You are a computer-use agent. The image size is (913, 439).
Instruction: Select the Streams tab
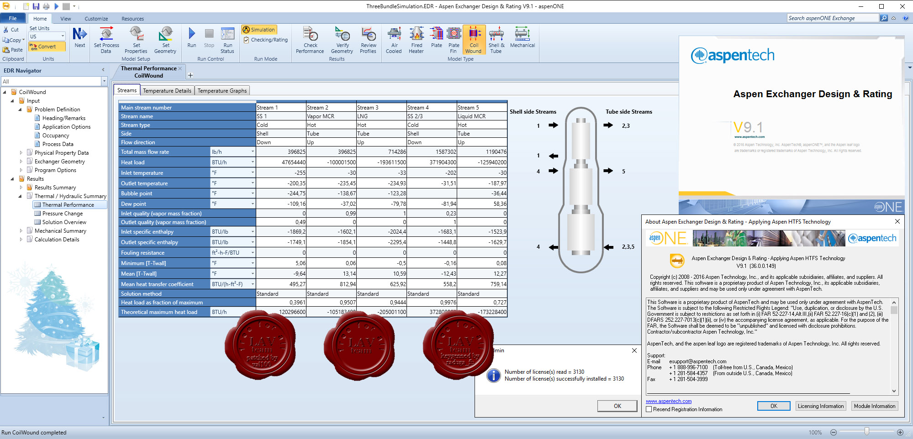pos(127,90)
